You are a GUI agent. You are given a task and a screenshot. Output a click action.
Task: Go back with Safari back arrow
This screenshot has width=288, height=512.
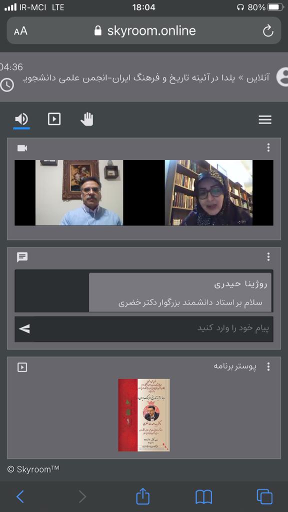coord(20,496)
